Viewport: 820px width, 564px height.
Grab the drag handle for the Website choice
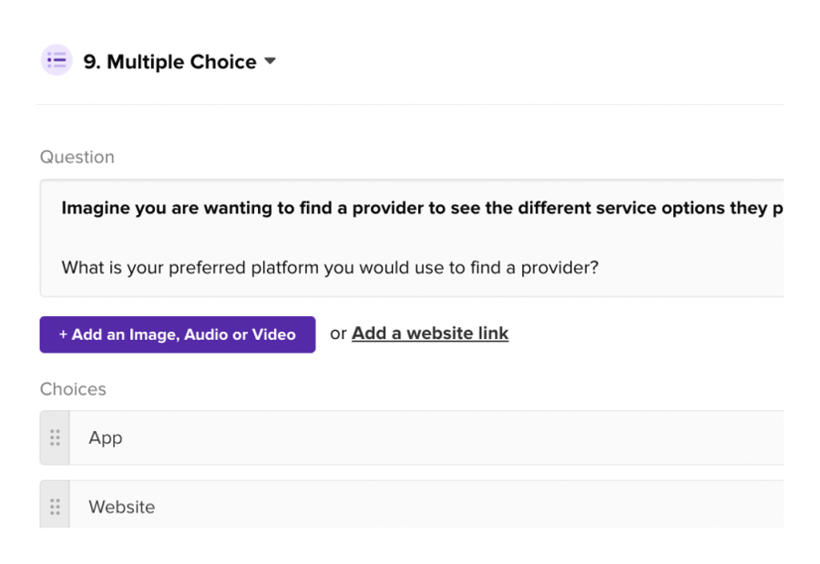55,507
